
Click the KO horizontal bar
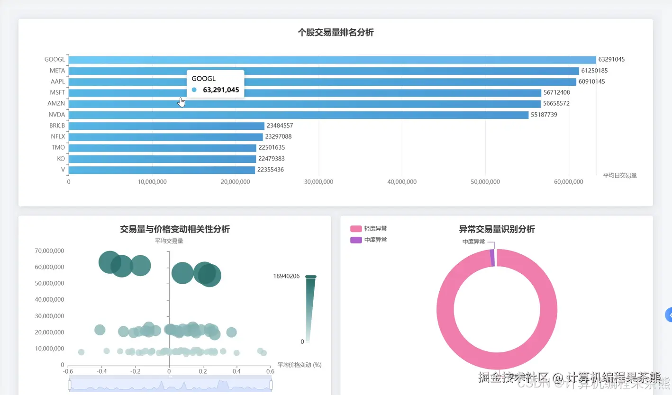[x=163, y=159]
